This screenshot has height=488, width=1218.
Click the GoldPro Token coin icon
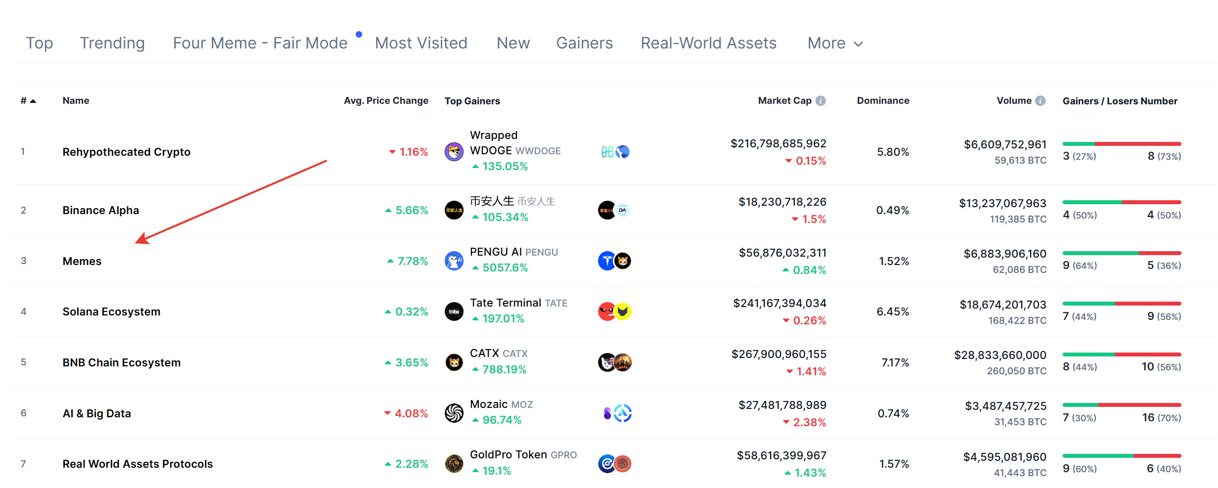click(x=454, y=464)
